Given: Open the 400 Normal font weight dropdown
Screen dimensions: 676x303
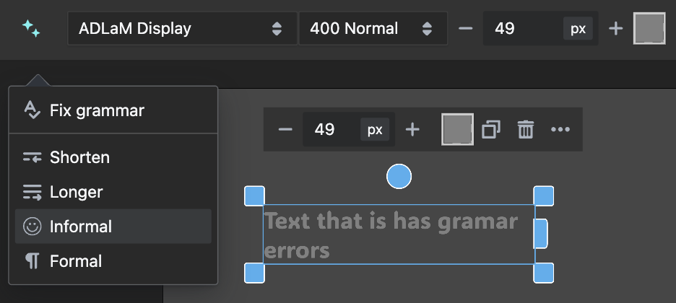Looking at the screenshot, I should [373, 28].
